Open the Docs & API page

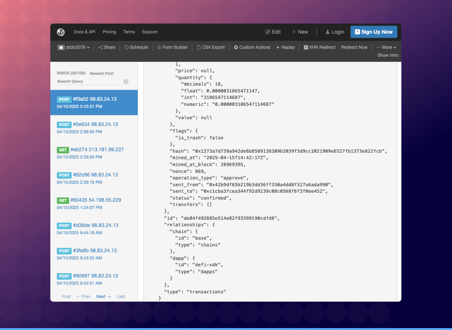(84, 32)
